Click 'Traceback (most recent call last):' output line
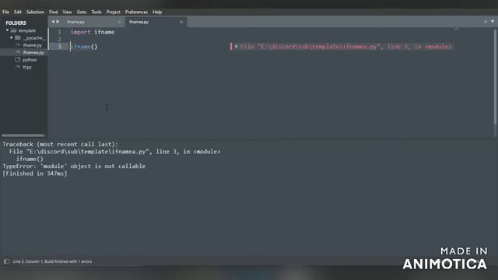 (x=61, y=144)
